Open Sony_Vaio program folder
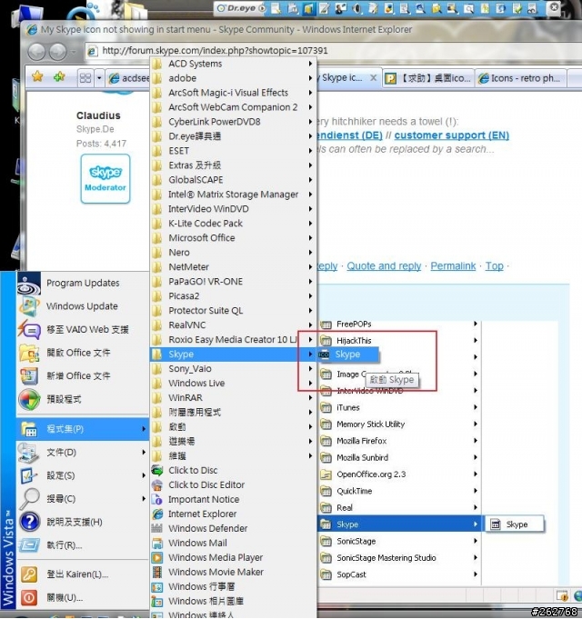This screenshot has width=582, height=619. point(233,369)
